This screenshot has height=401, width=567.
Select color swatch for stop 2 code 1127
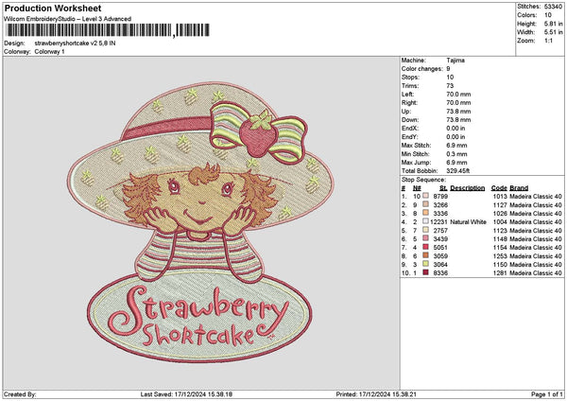425,204
